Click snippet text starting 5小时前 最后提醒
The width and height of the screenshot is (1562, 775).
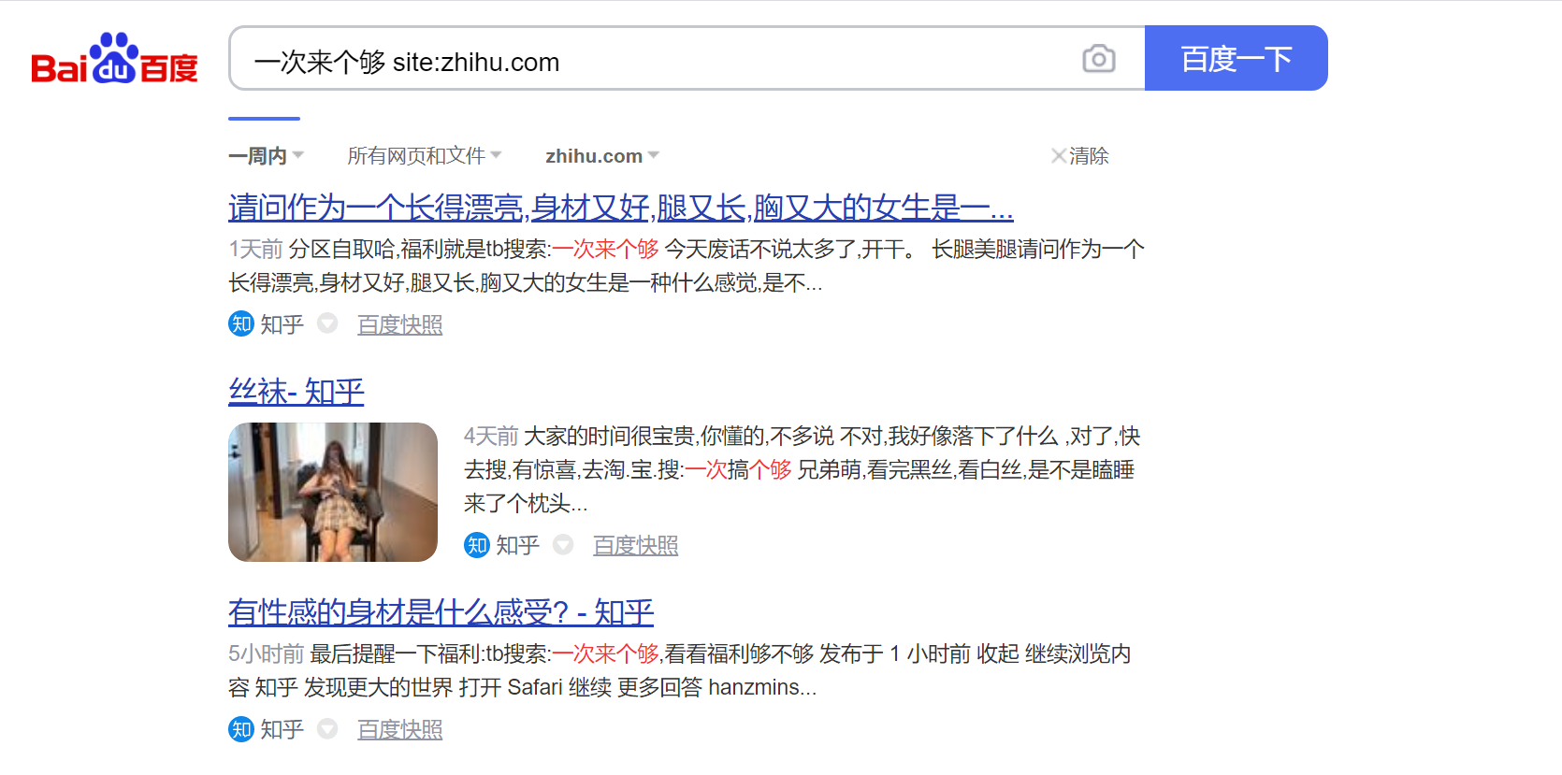(x=680, y=670)
